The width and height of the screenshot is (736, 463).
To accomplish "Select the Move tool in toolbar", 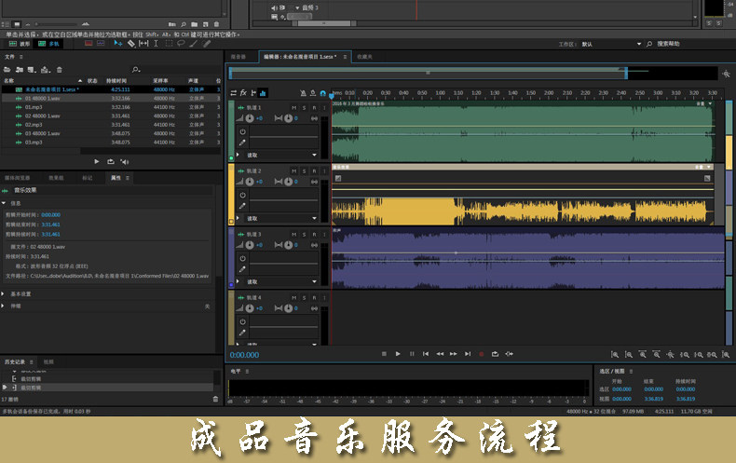I will tap(117, 43).
